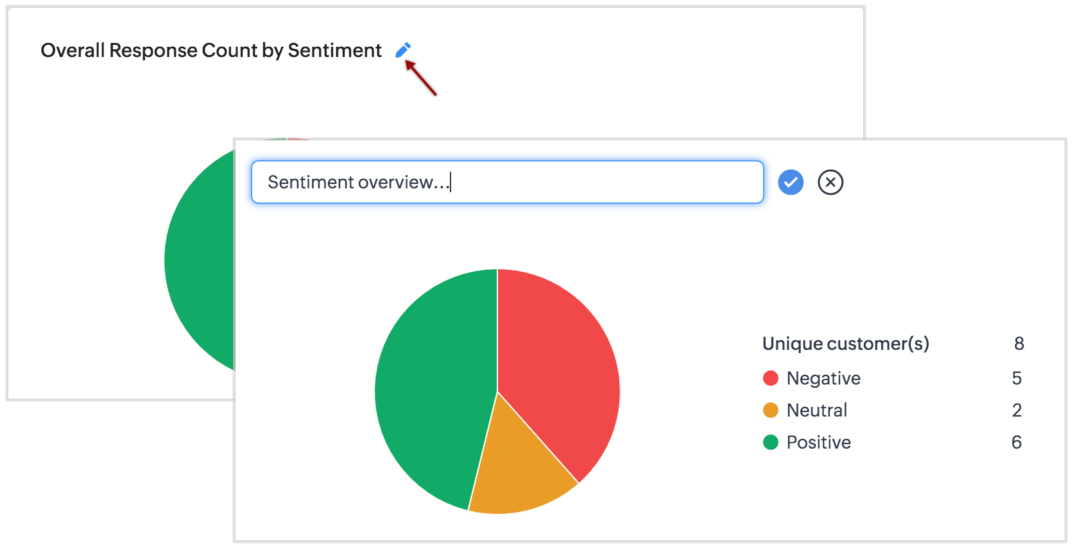Click the "Unique customer(s)" legend heading
The width and height of the screenshot is (1073, 546).
tap(846, 344)
